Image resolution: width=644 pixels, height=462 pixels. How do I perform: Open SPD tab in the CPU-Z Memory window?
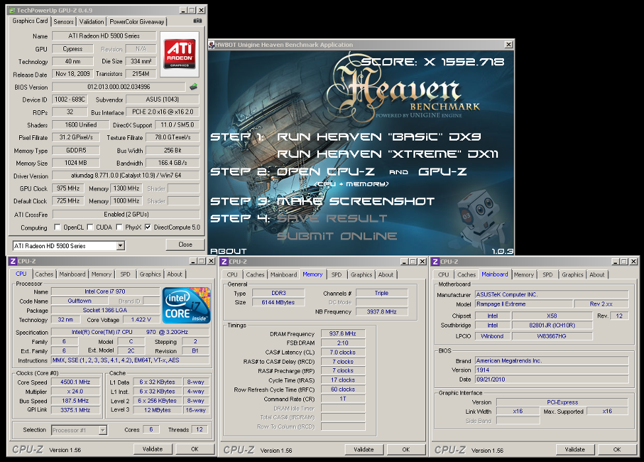(336, 275)
